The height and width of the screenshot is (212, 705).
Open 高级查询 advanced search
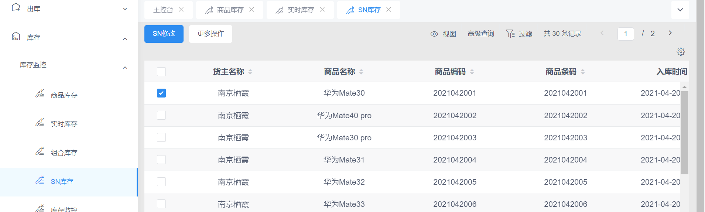pos(481,34)
